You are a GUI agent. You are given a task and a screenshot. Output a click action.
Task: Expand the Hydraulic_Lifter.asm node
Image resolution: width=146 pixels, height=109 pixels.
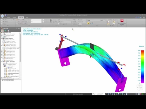[x=2, y=46]
